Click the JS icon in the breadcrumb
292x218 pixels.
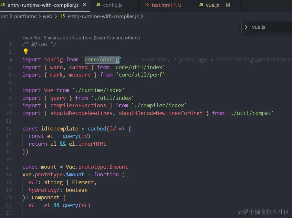coord(63,16)
